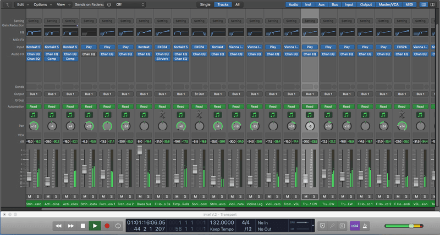
Task: Switch mixer to Tracks view
Action: tap(223, 4)
